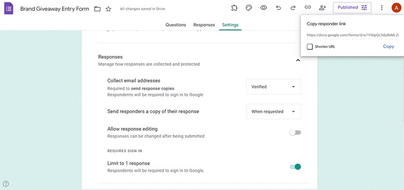The width and height of the screenshot is (404, 190).
Task: Open the When requested dropdown
Action: coord(274,111)
